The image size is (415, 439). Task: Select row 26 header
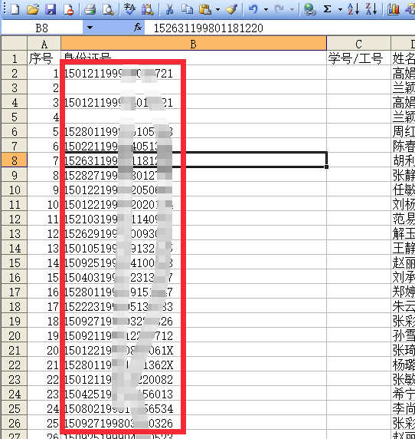[x=15, y=422]
